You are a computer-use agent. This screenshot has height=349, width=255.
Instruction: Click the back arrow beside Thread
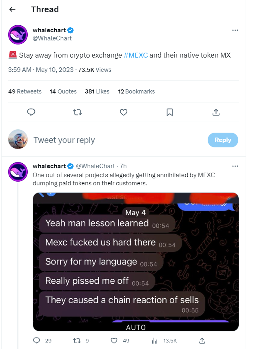[13, 9]
